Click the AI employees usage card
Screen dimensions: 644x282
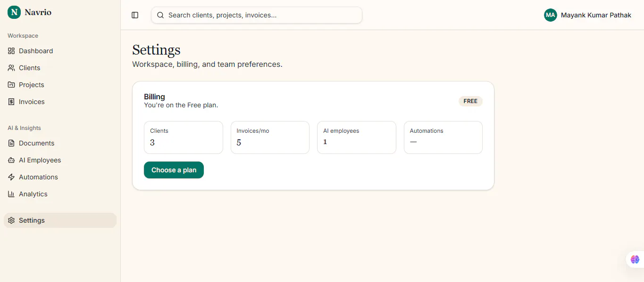357,137
